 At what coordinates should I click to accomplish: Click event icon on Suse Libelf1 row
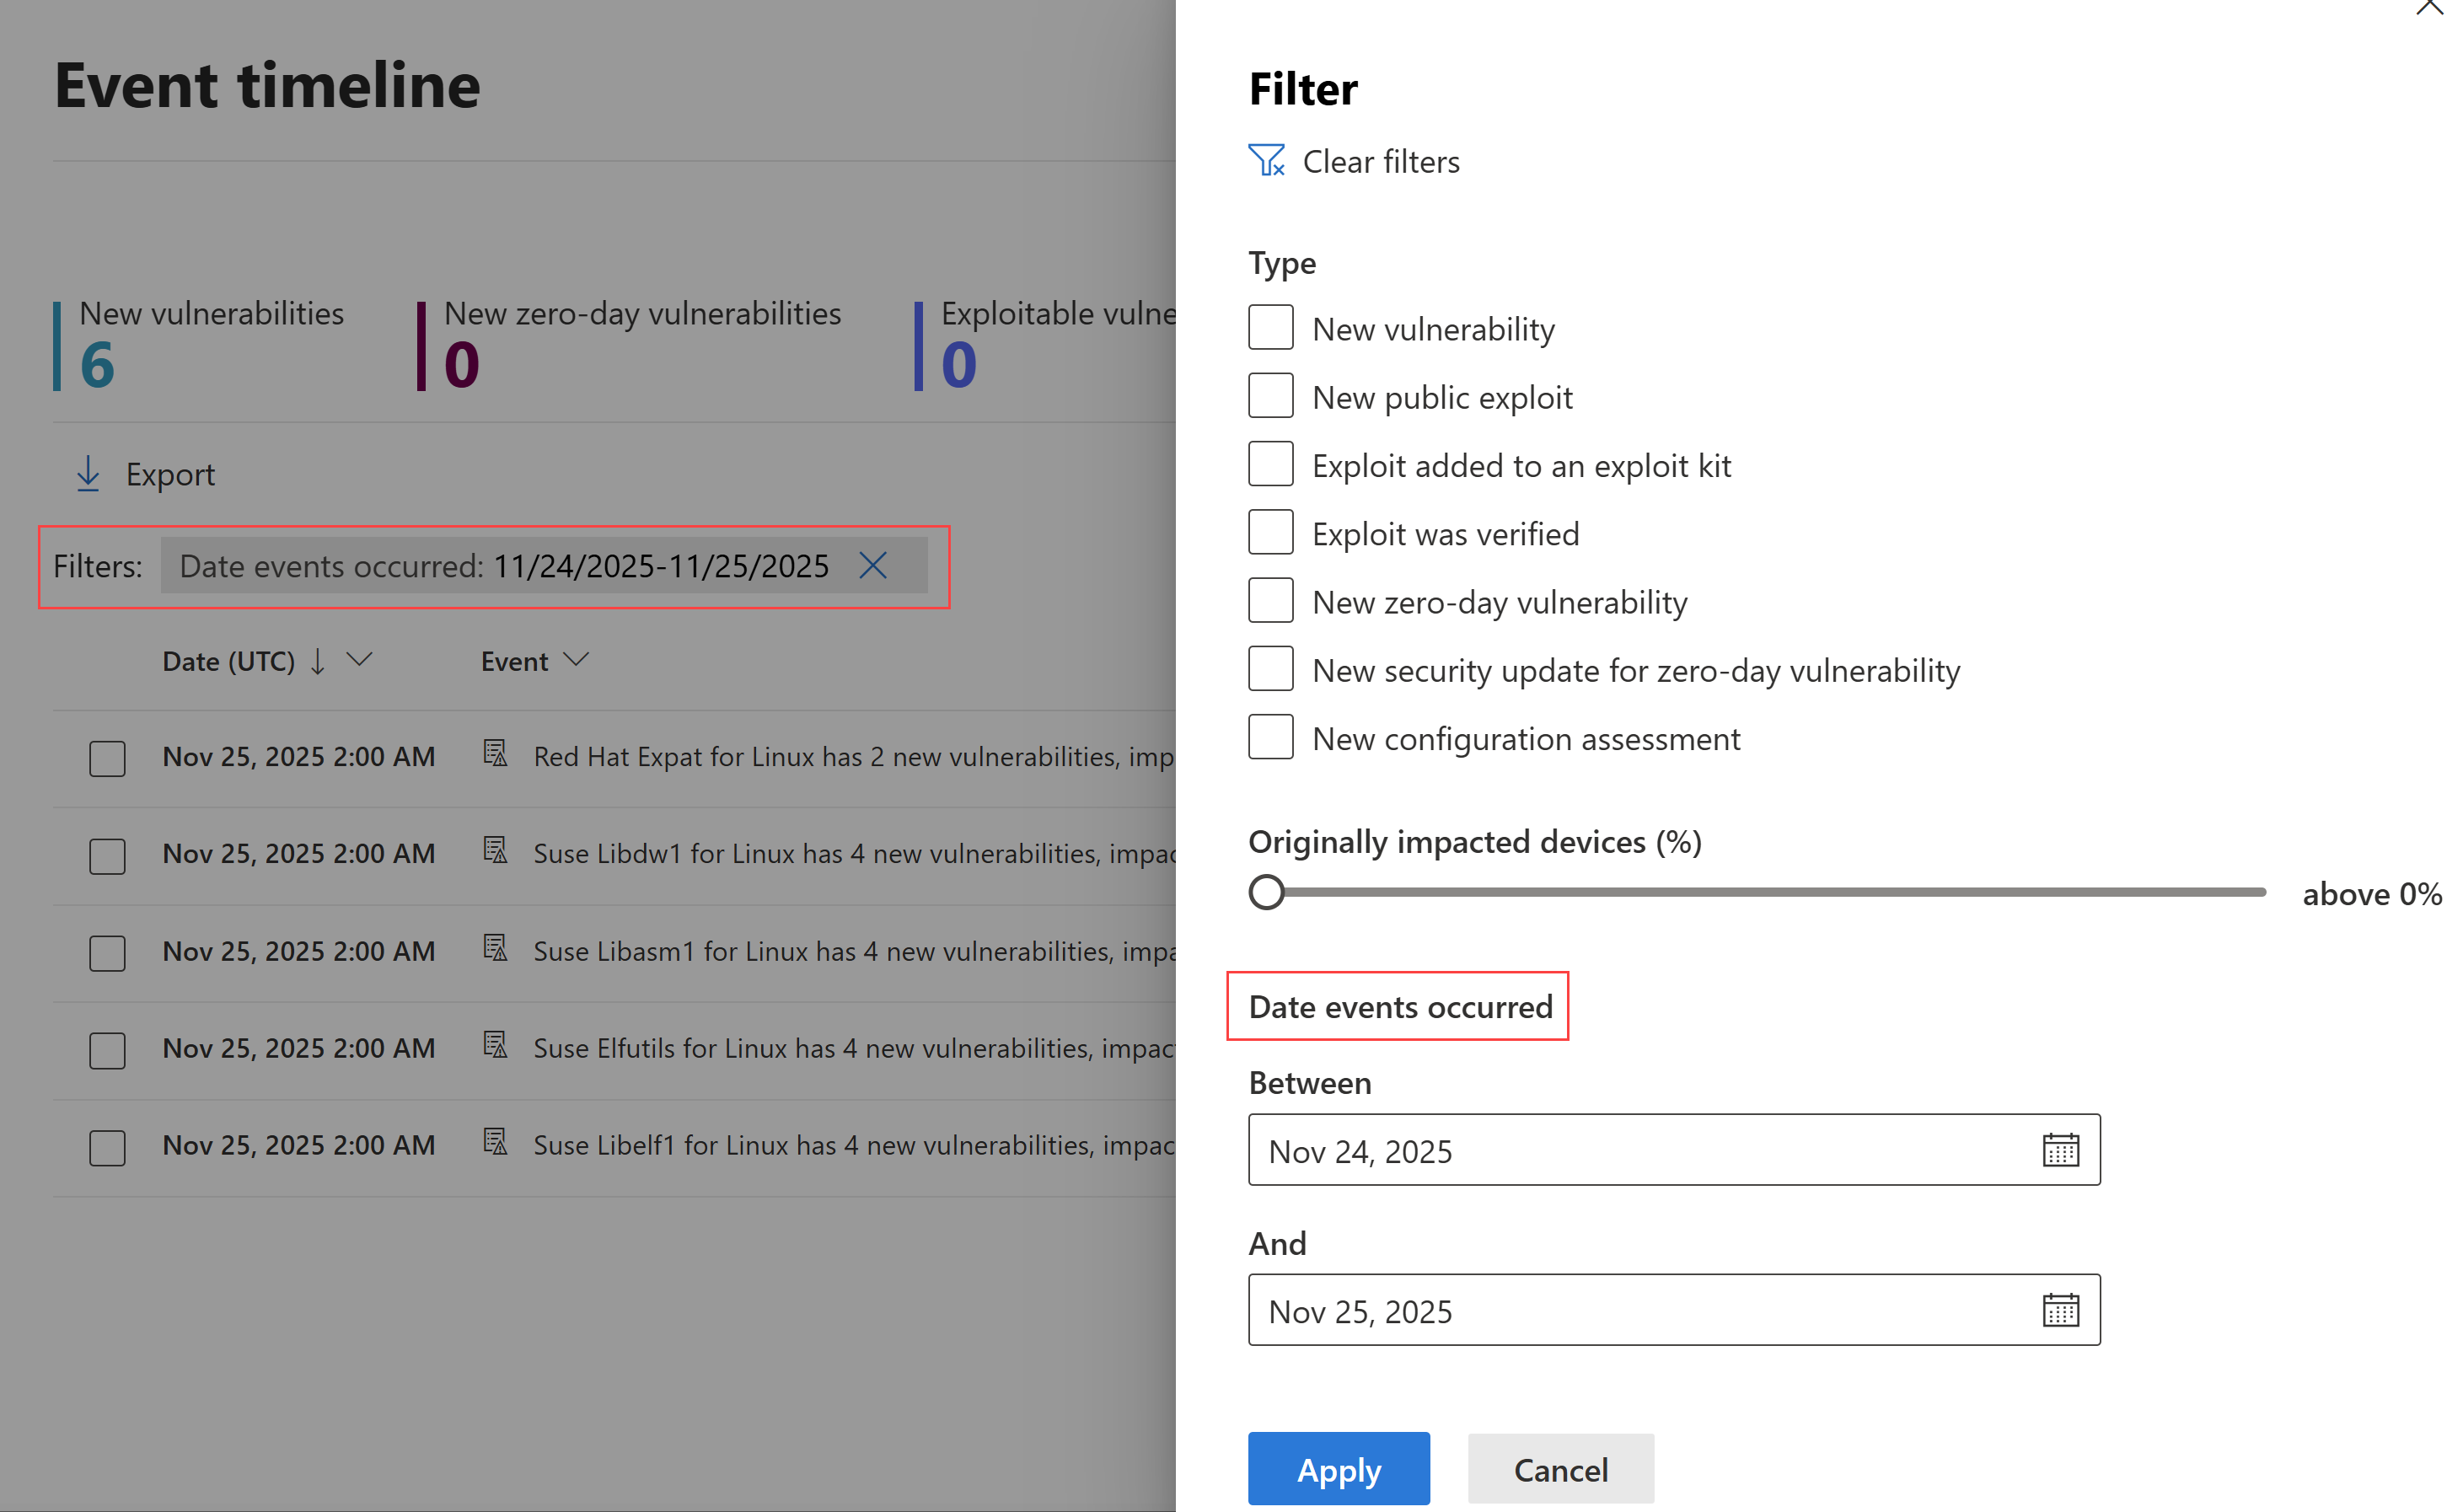click(x=495, y=1142)
